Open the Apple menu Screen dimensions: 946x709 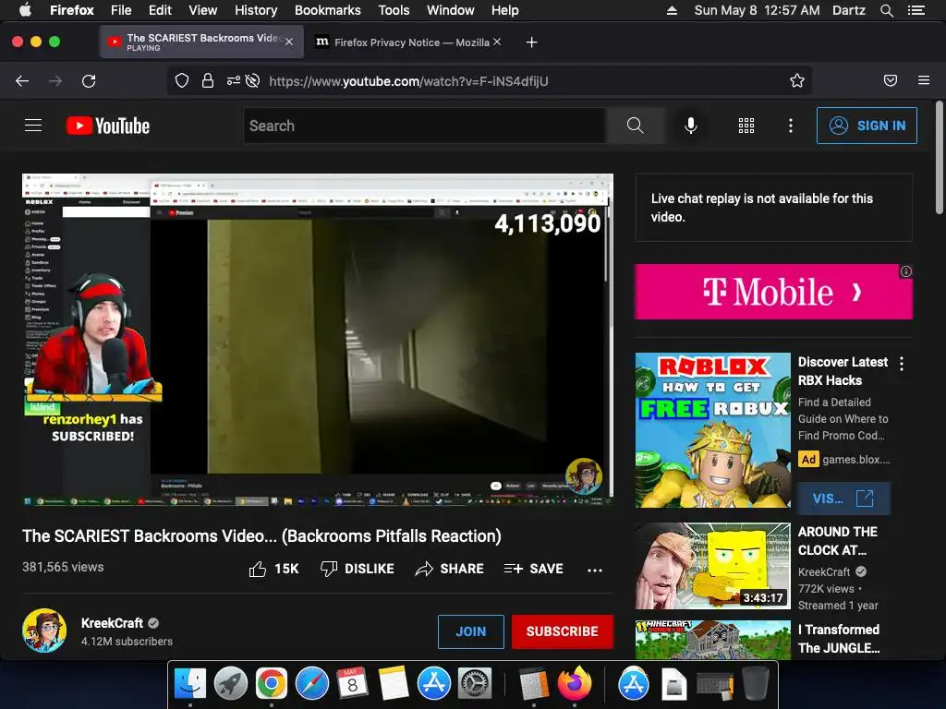pyautogui.click(x=25, y=10)
